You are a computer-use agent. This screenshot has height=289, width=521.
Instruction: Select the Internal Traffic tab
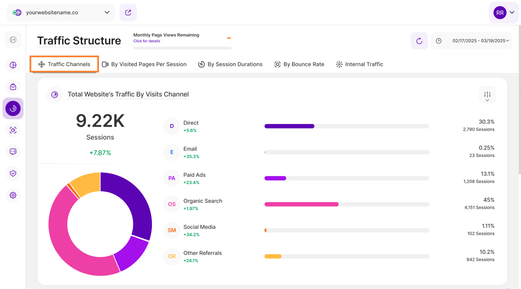[x=359, y=64]
